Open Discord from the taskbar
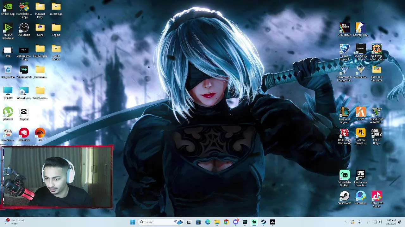This screenshot has width=405, height=227. 236,222
